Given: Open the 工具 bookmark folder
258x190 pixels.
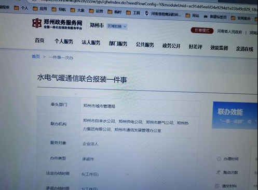Looking at the screenshot, I should pyautogui.click(x=133, y=12).
